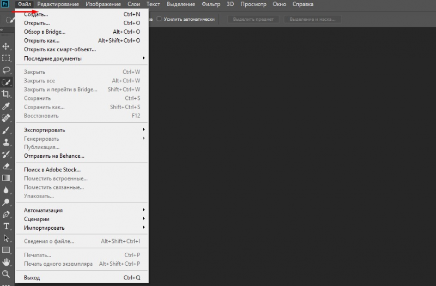Click the Выделить предмет button

(253, 19)
